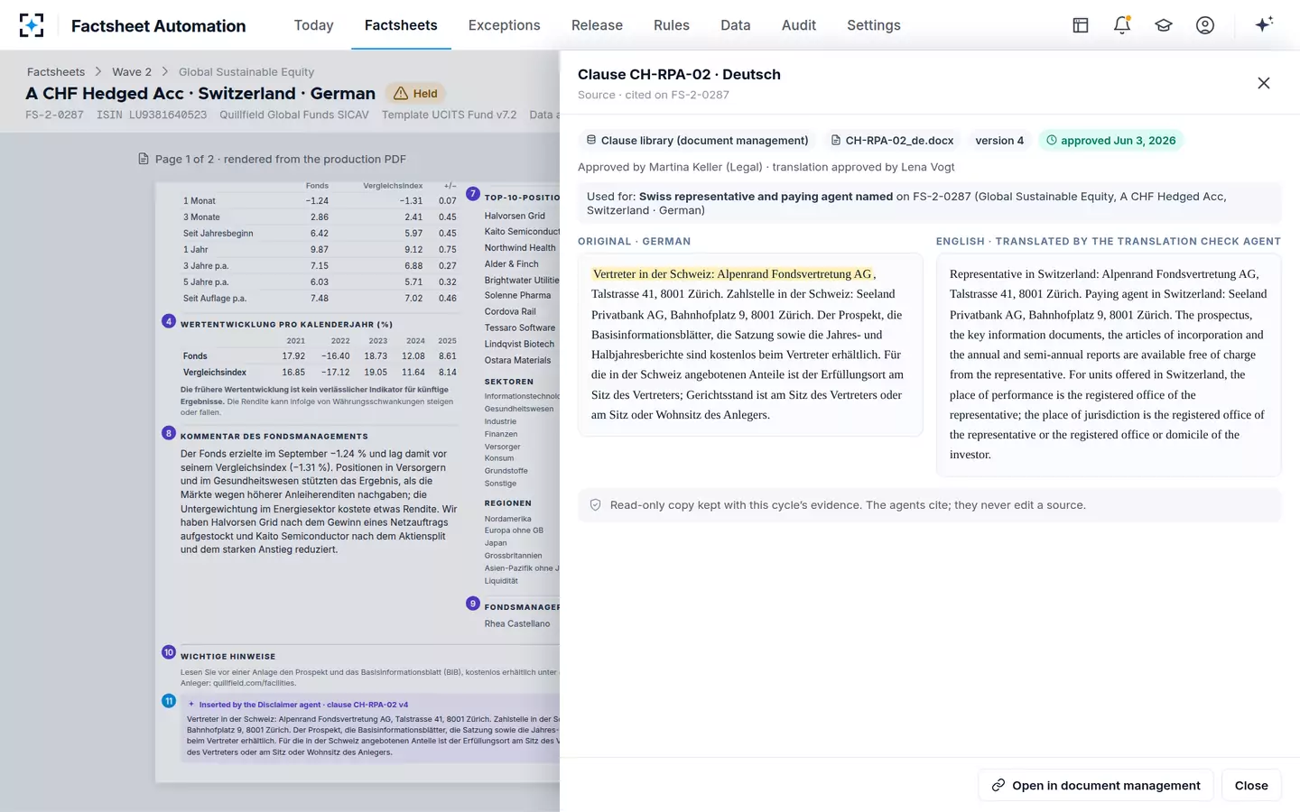Switch to the Exceptions tab
This screenshot has width=1300, height=812.
[504, 25]
